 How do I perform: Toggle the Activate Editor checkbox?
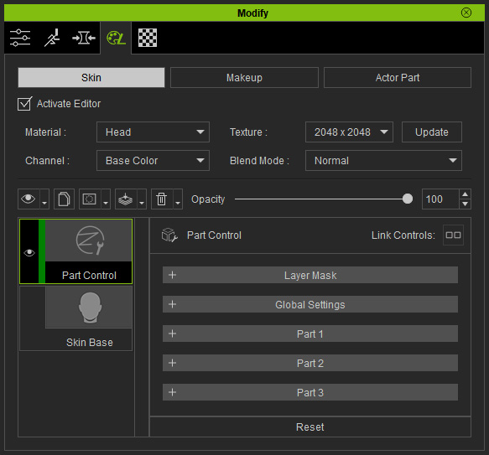click(24, 104)
